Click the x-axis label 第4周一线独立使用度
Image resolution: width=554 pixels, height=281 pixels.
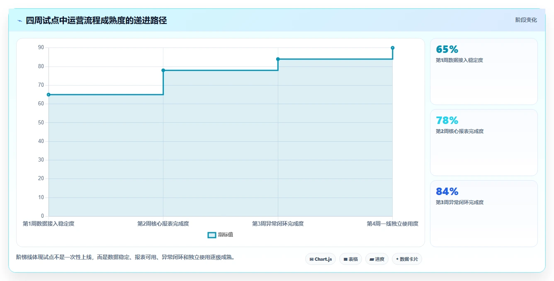pos(393,224)
